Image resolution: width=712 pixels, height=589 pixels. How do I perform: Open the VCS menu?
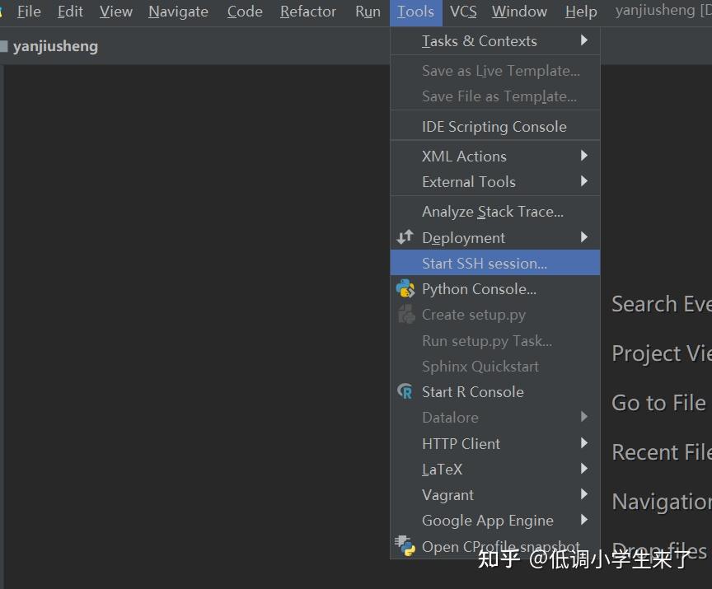(463, 12)
